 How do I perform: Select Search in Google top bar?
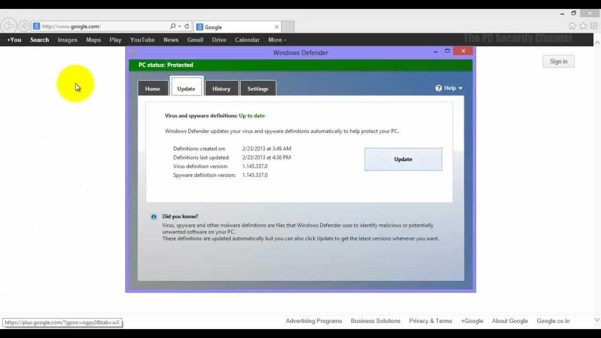click(x=39, y=40)
